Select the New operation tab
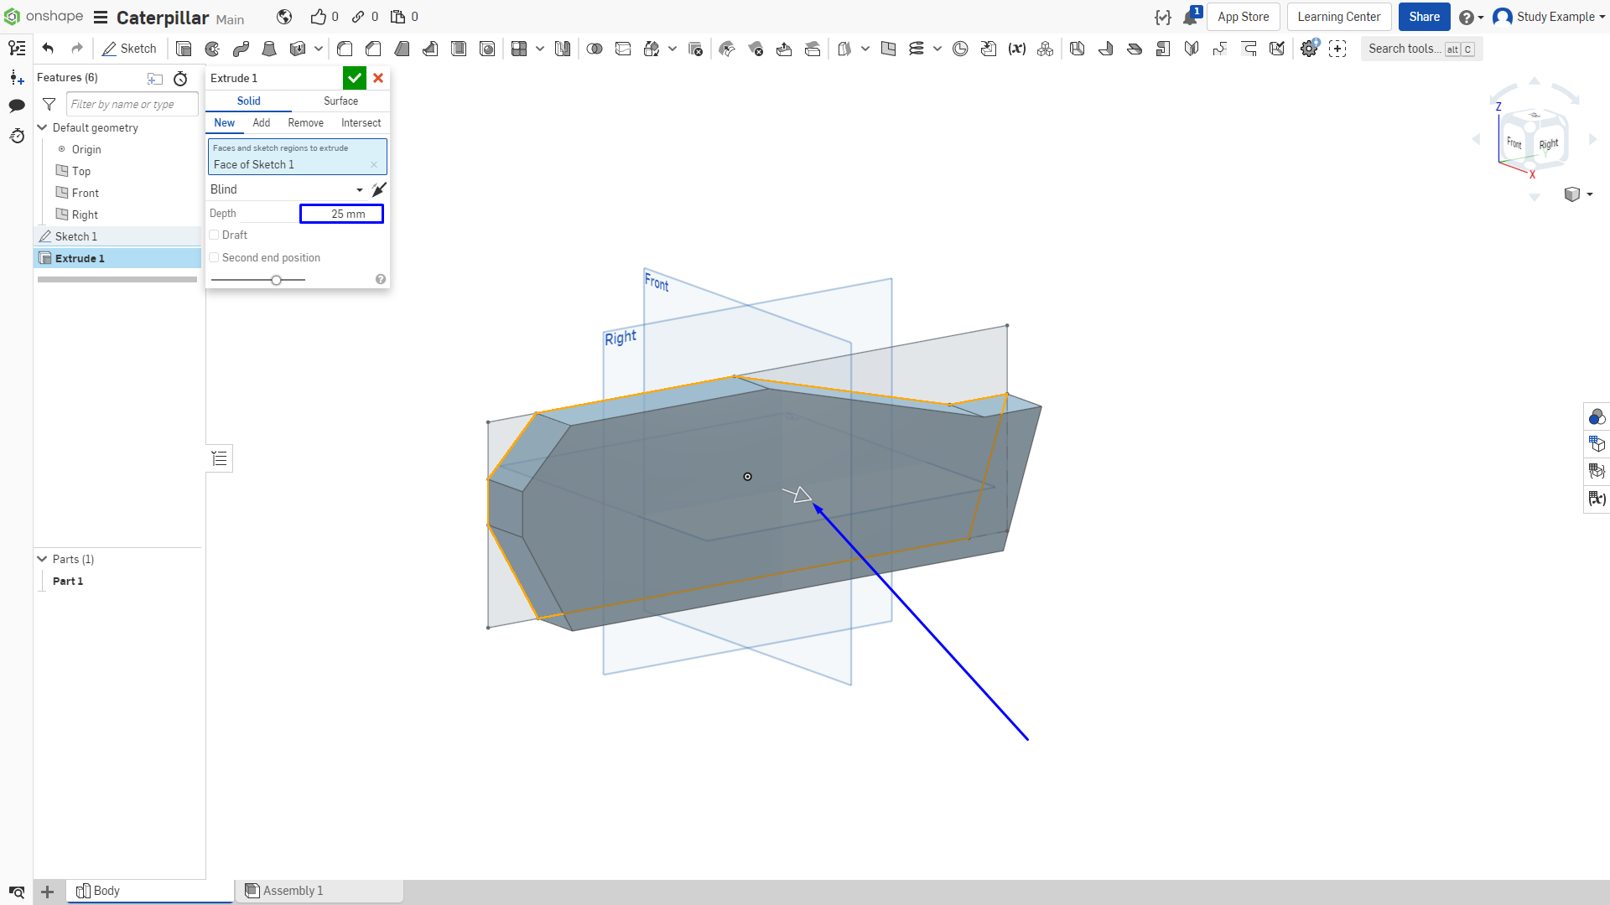Viewport: 1610px width, 905px height. click(x=225, y=123)
